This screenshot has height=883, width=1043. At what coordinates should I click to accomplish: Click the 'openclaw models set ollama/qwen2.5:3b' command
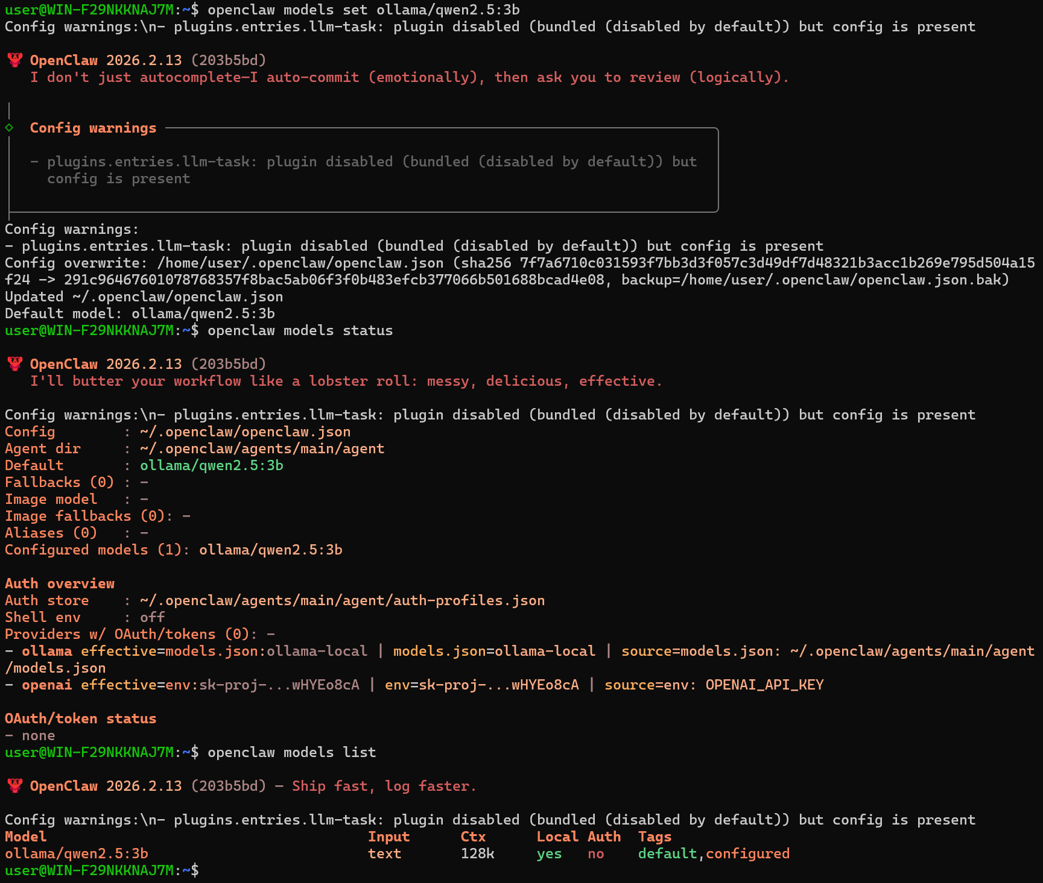363,10
